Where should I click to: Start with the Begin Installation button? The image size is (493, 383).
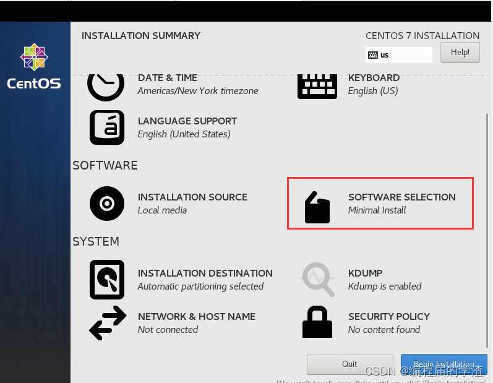click(x=444, y=364)
